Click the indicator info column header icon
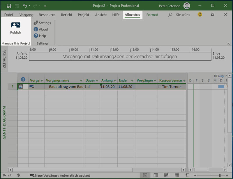 pyautogui.click(x=23, y=79)
